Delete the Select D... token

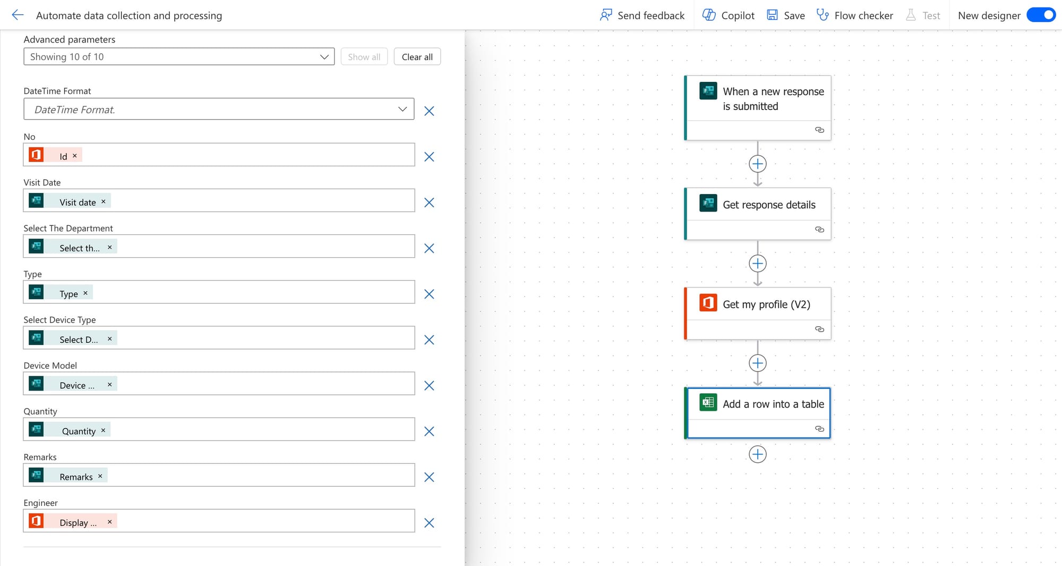[x=110, y=339]
